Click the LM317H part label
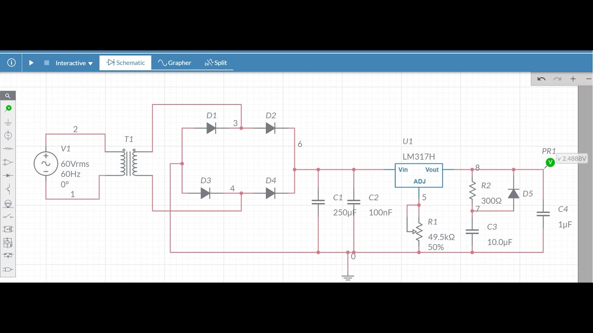The width and height of the screenshot is (593, 333). (418, 157)
